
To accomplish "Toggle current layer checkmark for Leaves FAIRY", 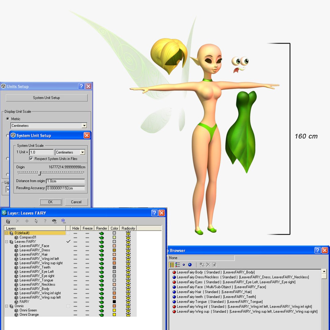I will (68, 242).
